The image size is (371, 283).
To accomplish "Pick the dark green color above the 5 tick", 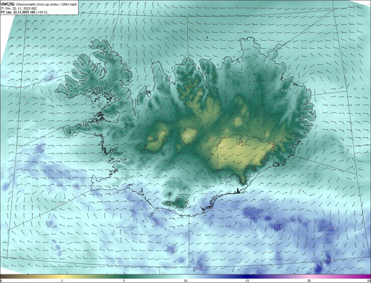I will (x=124, y=276).
